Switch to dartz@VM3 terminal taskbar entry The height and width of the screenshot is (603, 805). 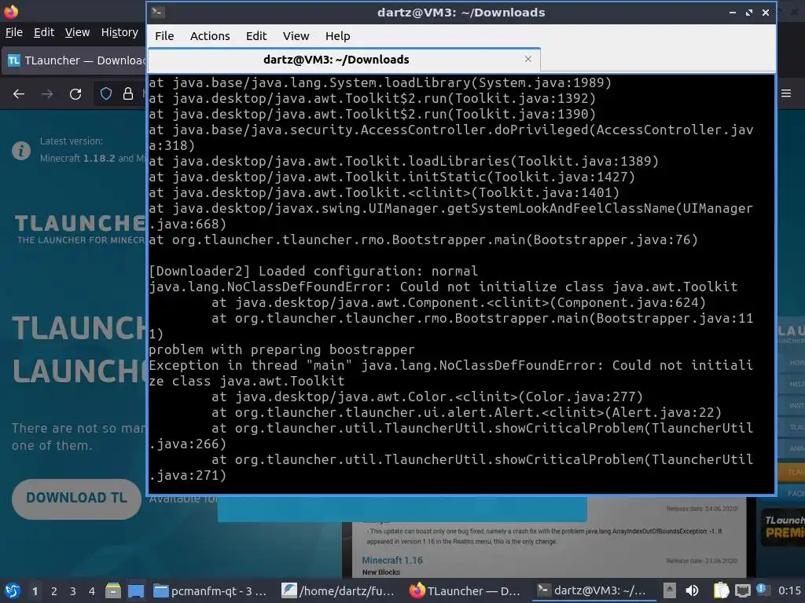coord(593,591)
